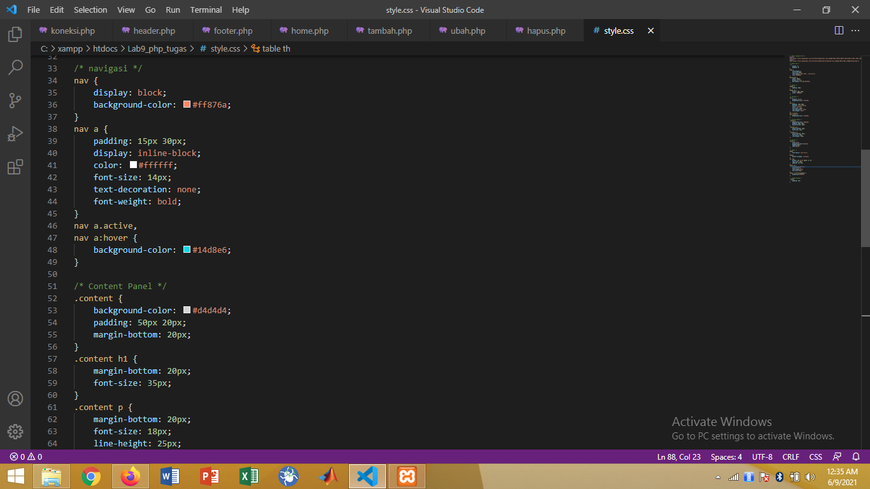The height and width of the screenshot is (489, 870).
Task: Open the editor More Actions ellipsis
Action: pos(856,31)
